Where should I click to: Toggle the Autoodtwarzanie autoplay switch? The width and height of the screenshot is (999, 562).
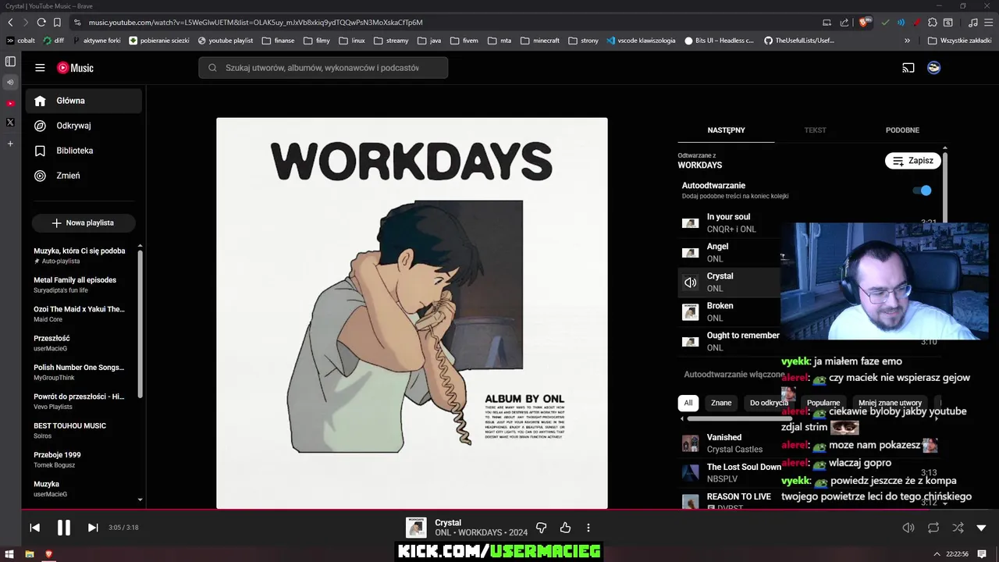tap(923, 190)
